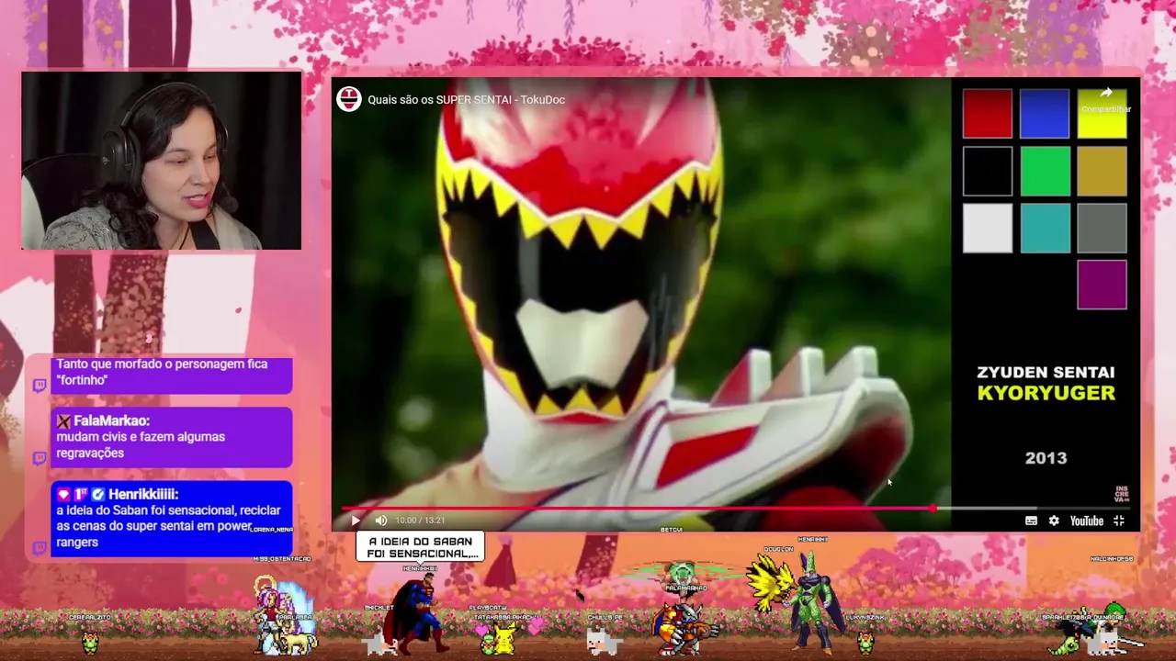The height and width of the screenshot is (661, 1176).
Task: Click the message 'mudam civis e fazem algumas regravações'
Action: point(141,444)
